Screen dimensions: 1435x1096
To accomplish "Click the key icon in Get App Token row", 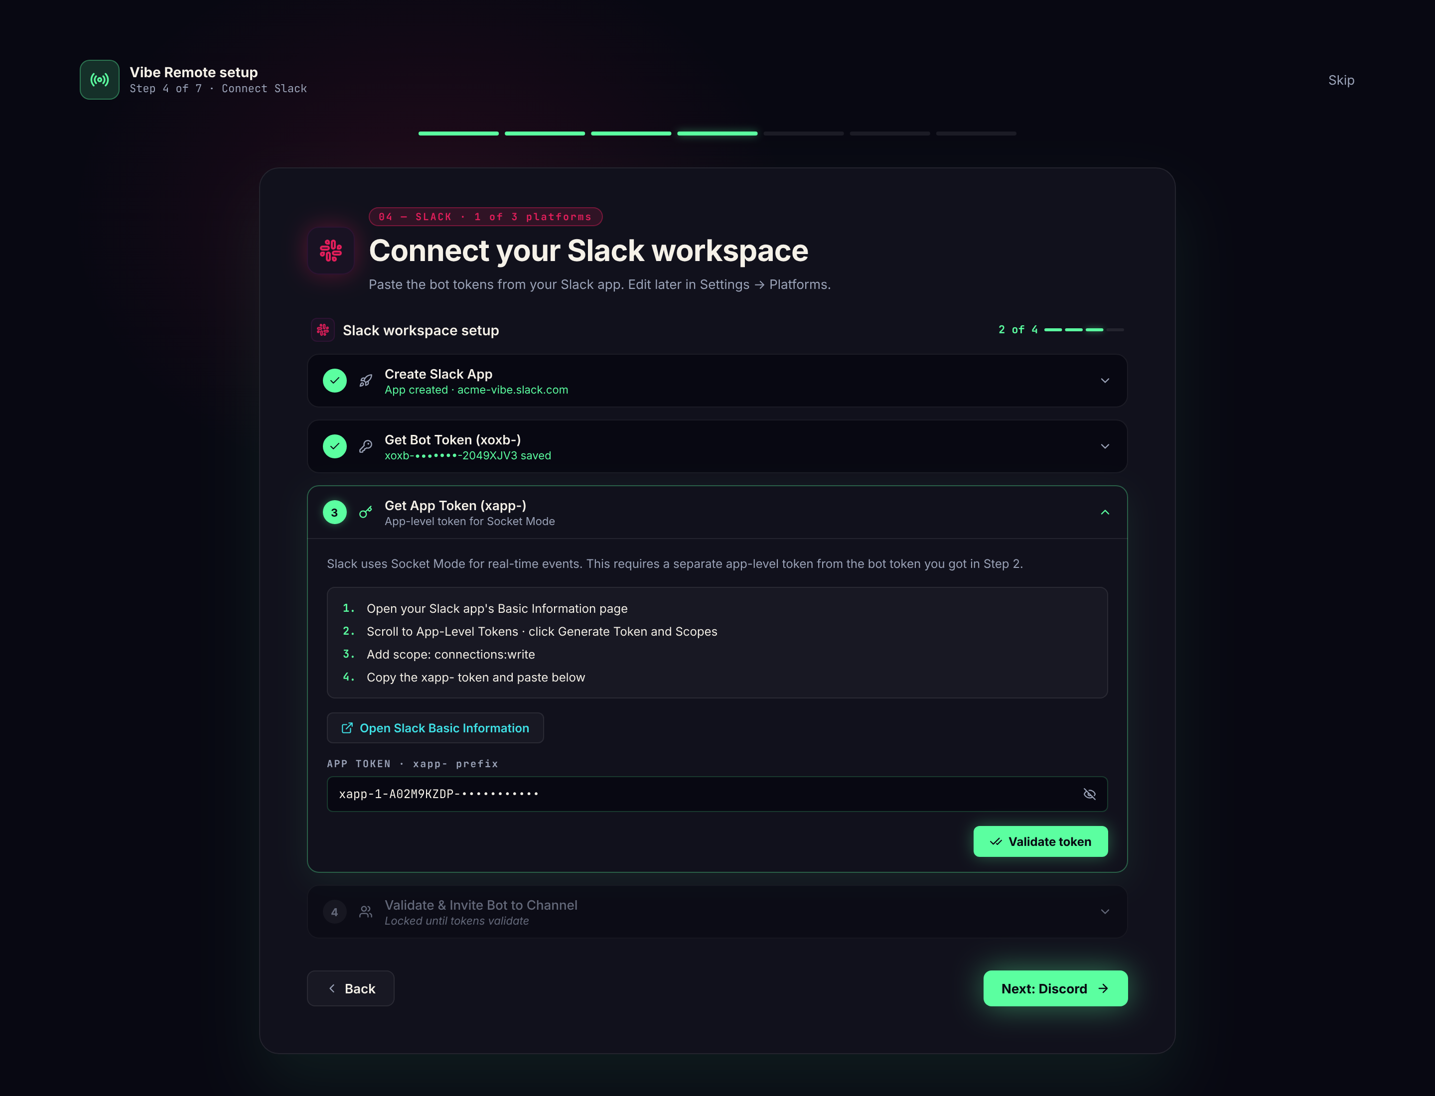I will coord(366,512).
